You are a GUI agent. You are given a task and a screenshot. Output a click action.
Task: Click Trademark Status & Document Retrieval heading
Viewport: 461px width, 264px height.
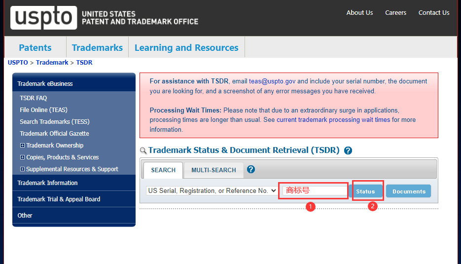pos(244,150)
